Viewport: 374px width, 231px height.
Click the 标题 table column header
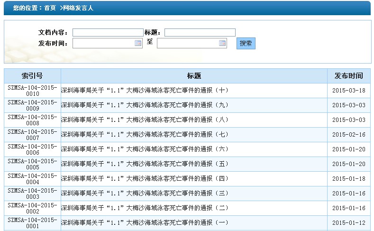tap(194, 76)
